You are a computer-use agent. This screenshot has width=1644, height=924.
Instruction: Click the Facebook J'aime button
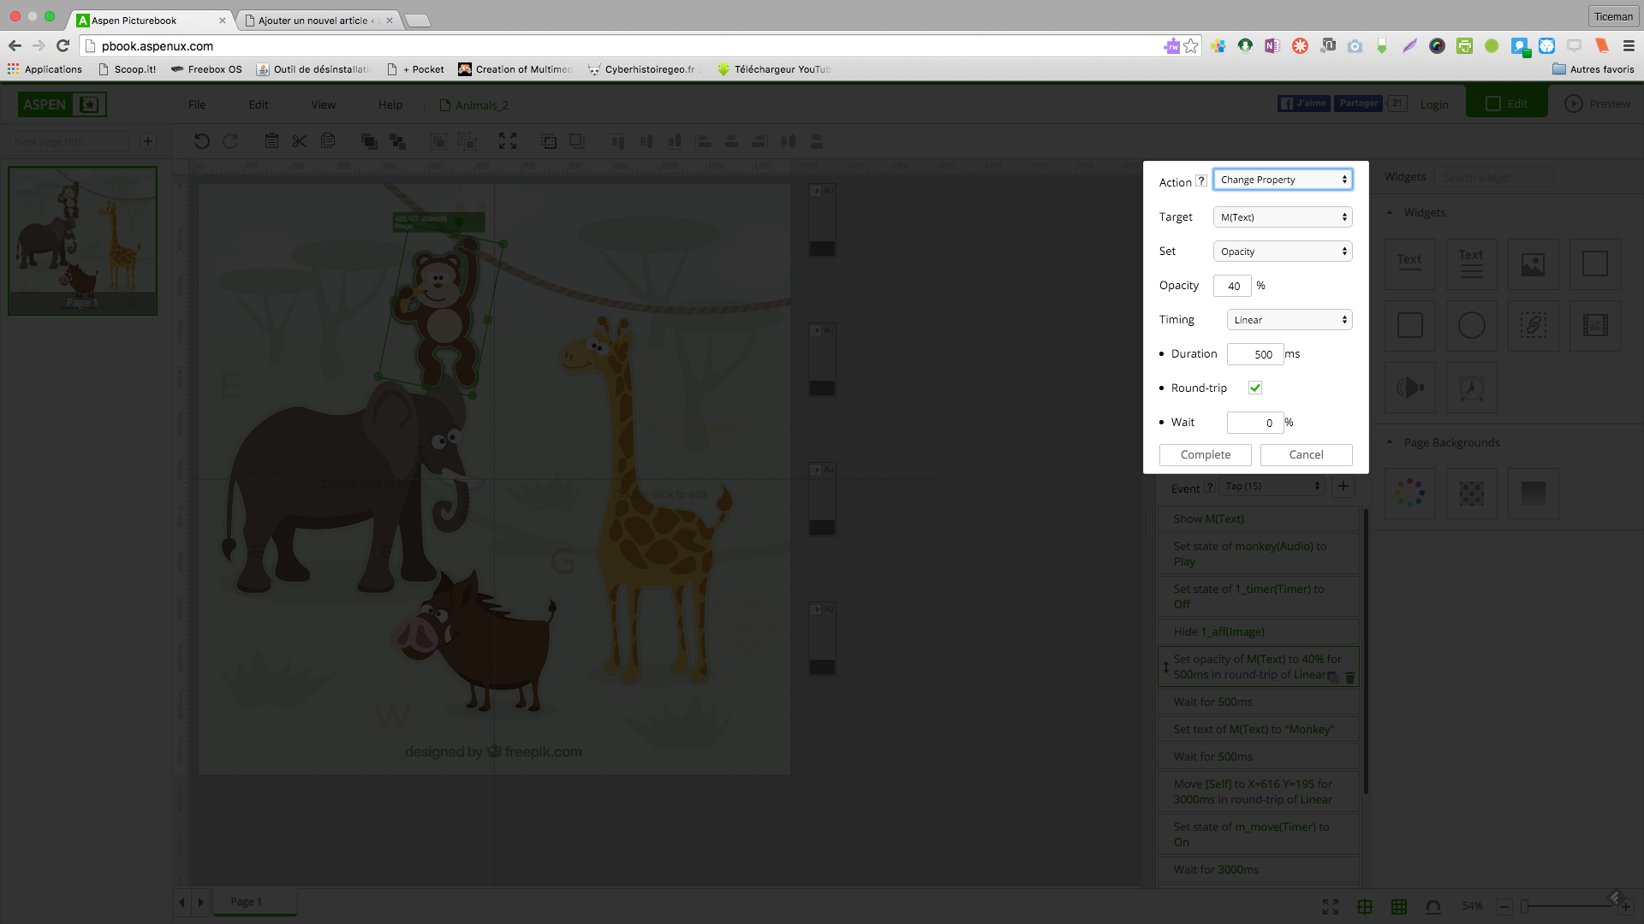point(1303,103)
